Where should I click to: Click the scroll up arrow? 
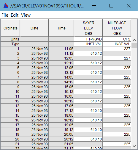134,40
